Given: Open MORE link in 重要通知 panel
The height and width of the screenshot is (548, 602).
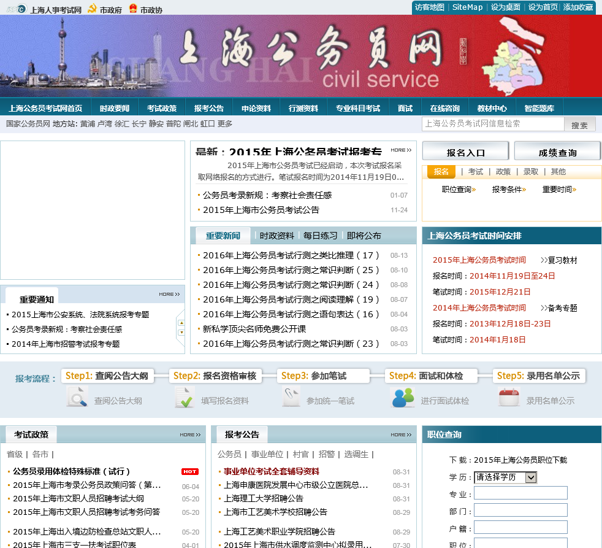Looking at the screenshot, I should pos(169,294).
